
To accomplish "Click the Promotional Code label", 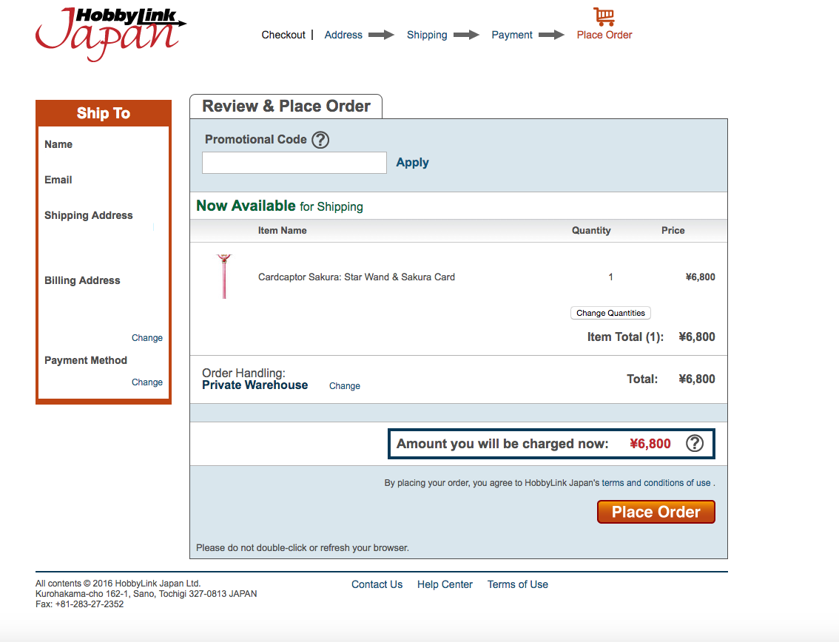I will coord(256,140).
